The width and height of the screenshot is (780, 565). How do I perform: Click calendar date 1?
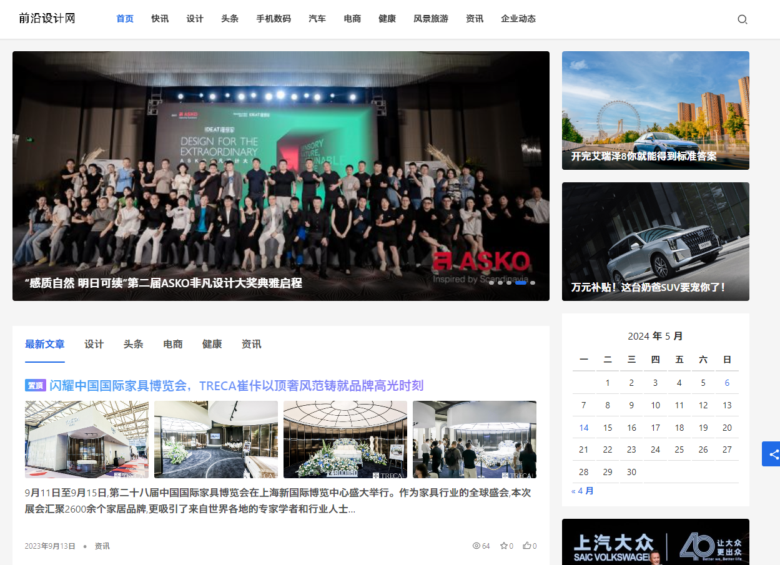click(x=608, y=383)
